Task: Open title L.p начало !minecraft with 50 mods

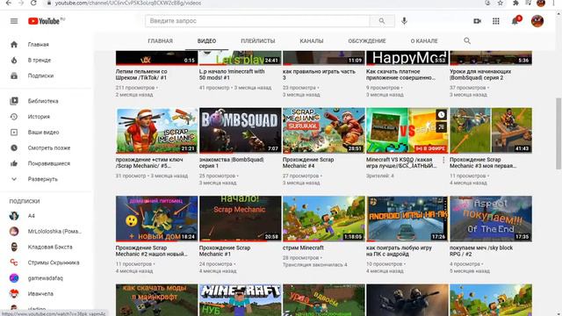Action: (232, 75)
